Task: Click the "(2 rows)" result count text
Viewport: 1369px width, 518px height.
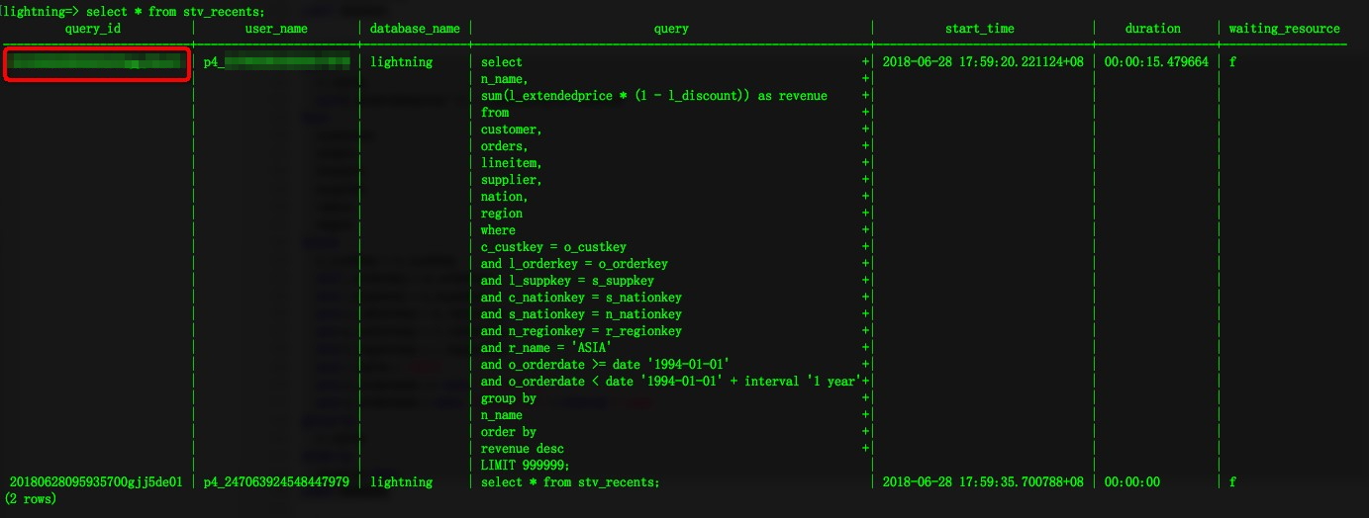Action: click(x=31, y=499)
